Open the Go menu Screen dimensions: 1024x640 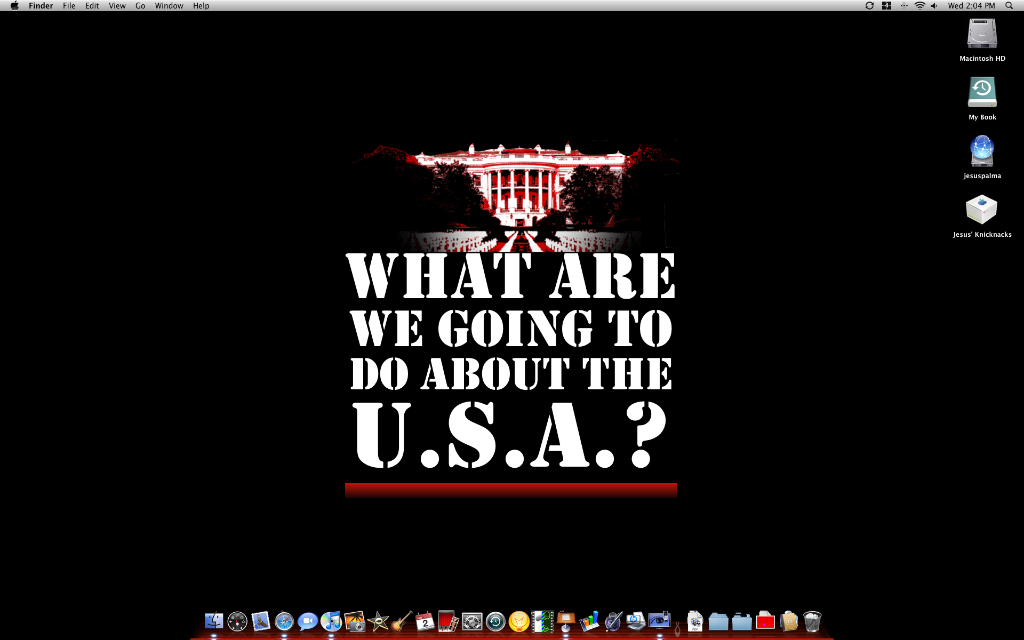pyautogui.click(x=140, y=6)
